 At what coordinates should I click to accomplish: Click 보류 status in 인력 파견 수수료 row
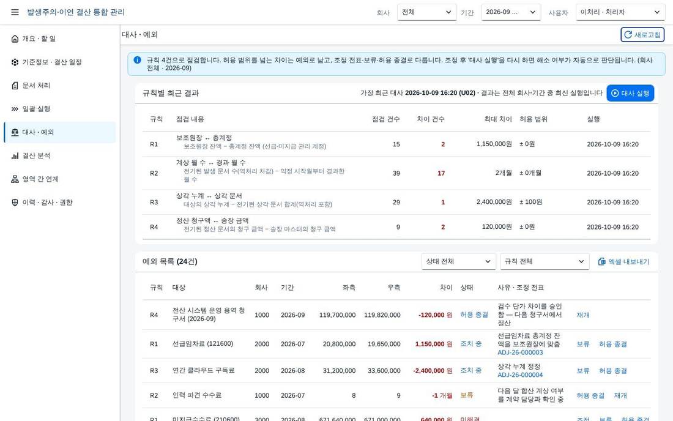(467, 396)
